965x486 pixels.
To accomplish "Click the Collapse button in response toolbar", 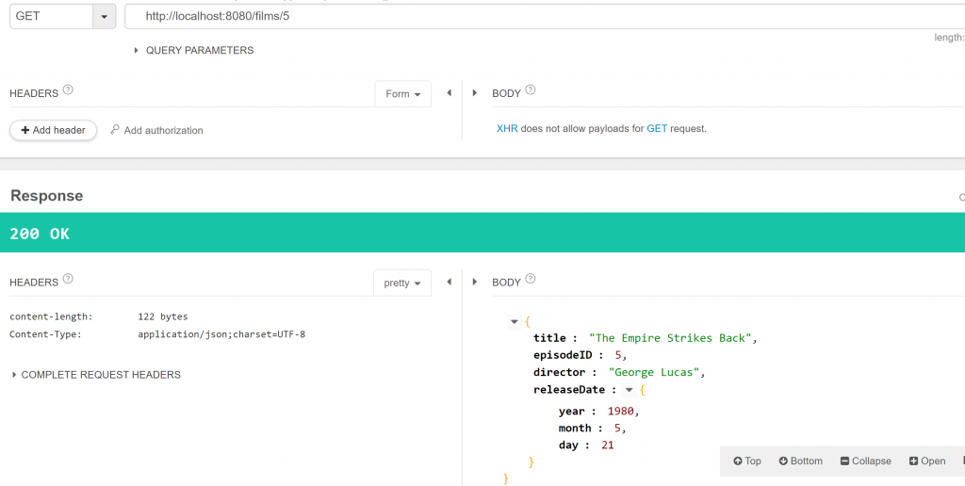I will pos(865,462).
